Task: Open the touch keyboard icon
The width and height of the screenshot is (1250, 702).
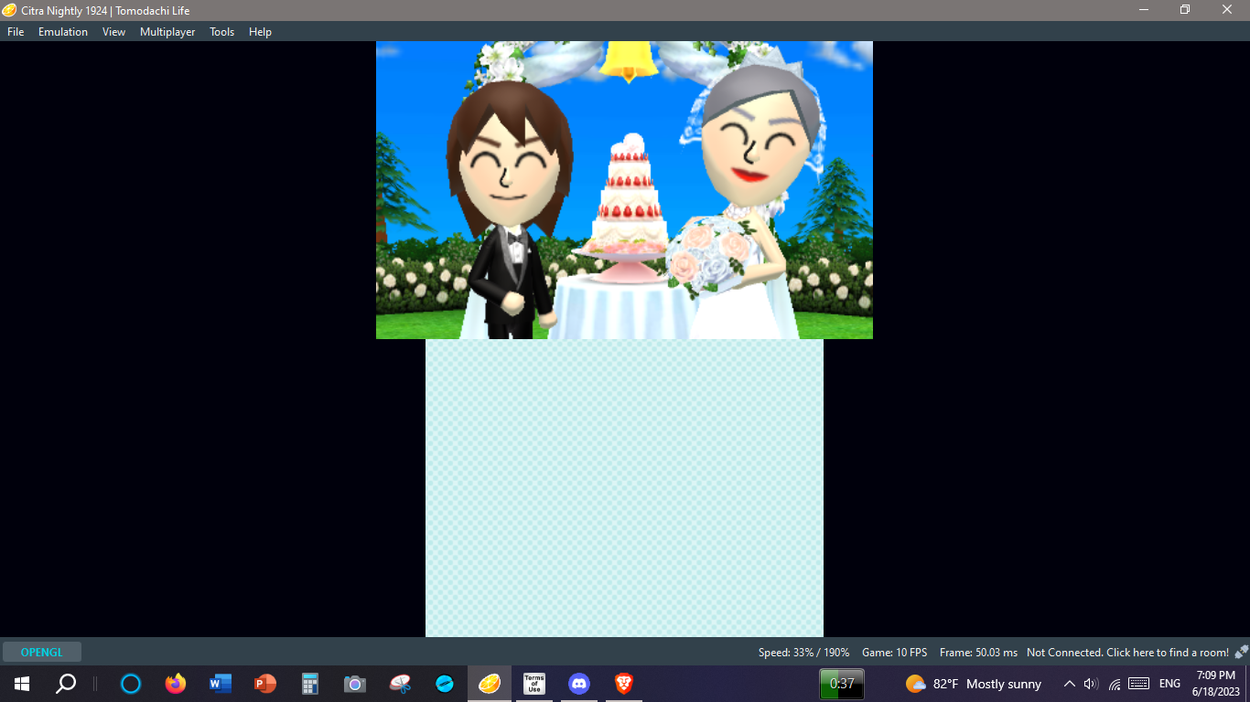Action: tap(1139, 684)
